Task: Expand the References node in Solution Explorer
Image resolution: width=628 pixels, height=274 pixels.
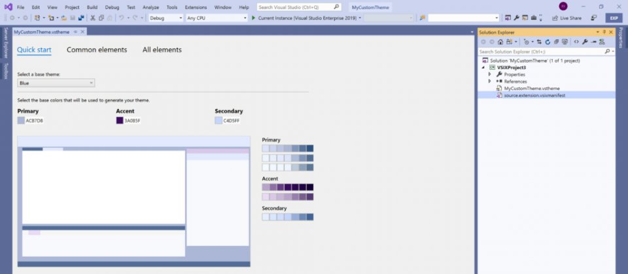Action: click(x=489, y=81)
